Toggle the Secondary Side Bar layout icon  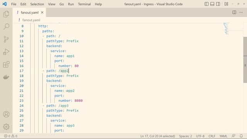pyautogui.click(x=218, y=4)
